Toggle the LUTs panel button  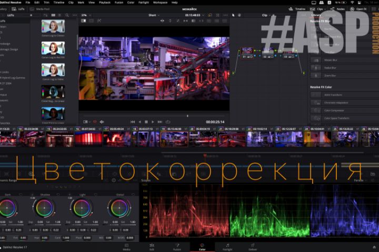pos(18,9)
